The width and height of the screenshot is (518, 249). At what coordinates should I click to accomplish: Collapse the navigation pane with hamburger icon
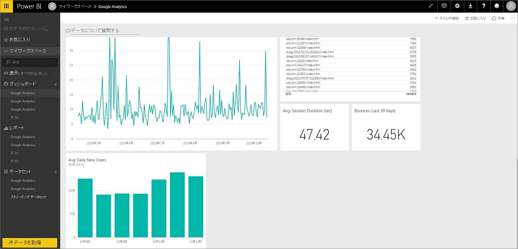(6, 19)
